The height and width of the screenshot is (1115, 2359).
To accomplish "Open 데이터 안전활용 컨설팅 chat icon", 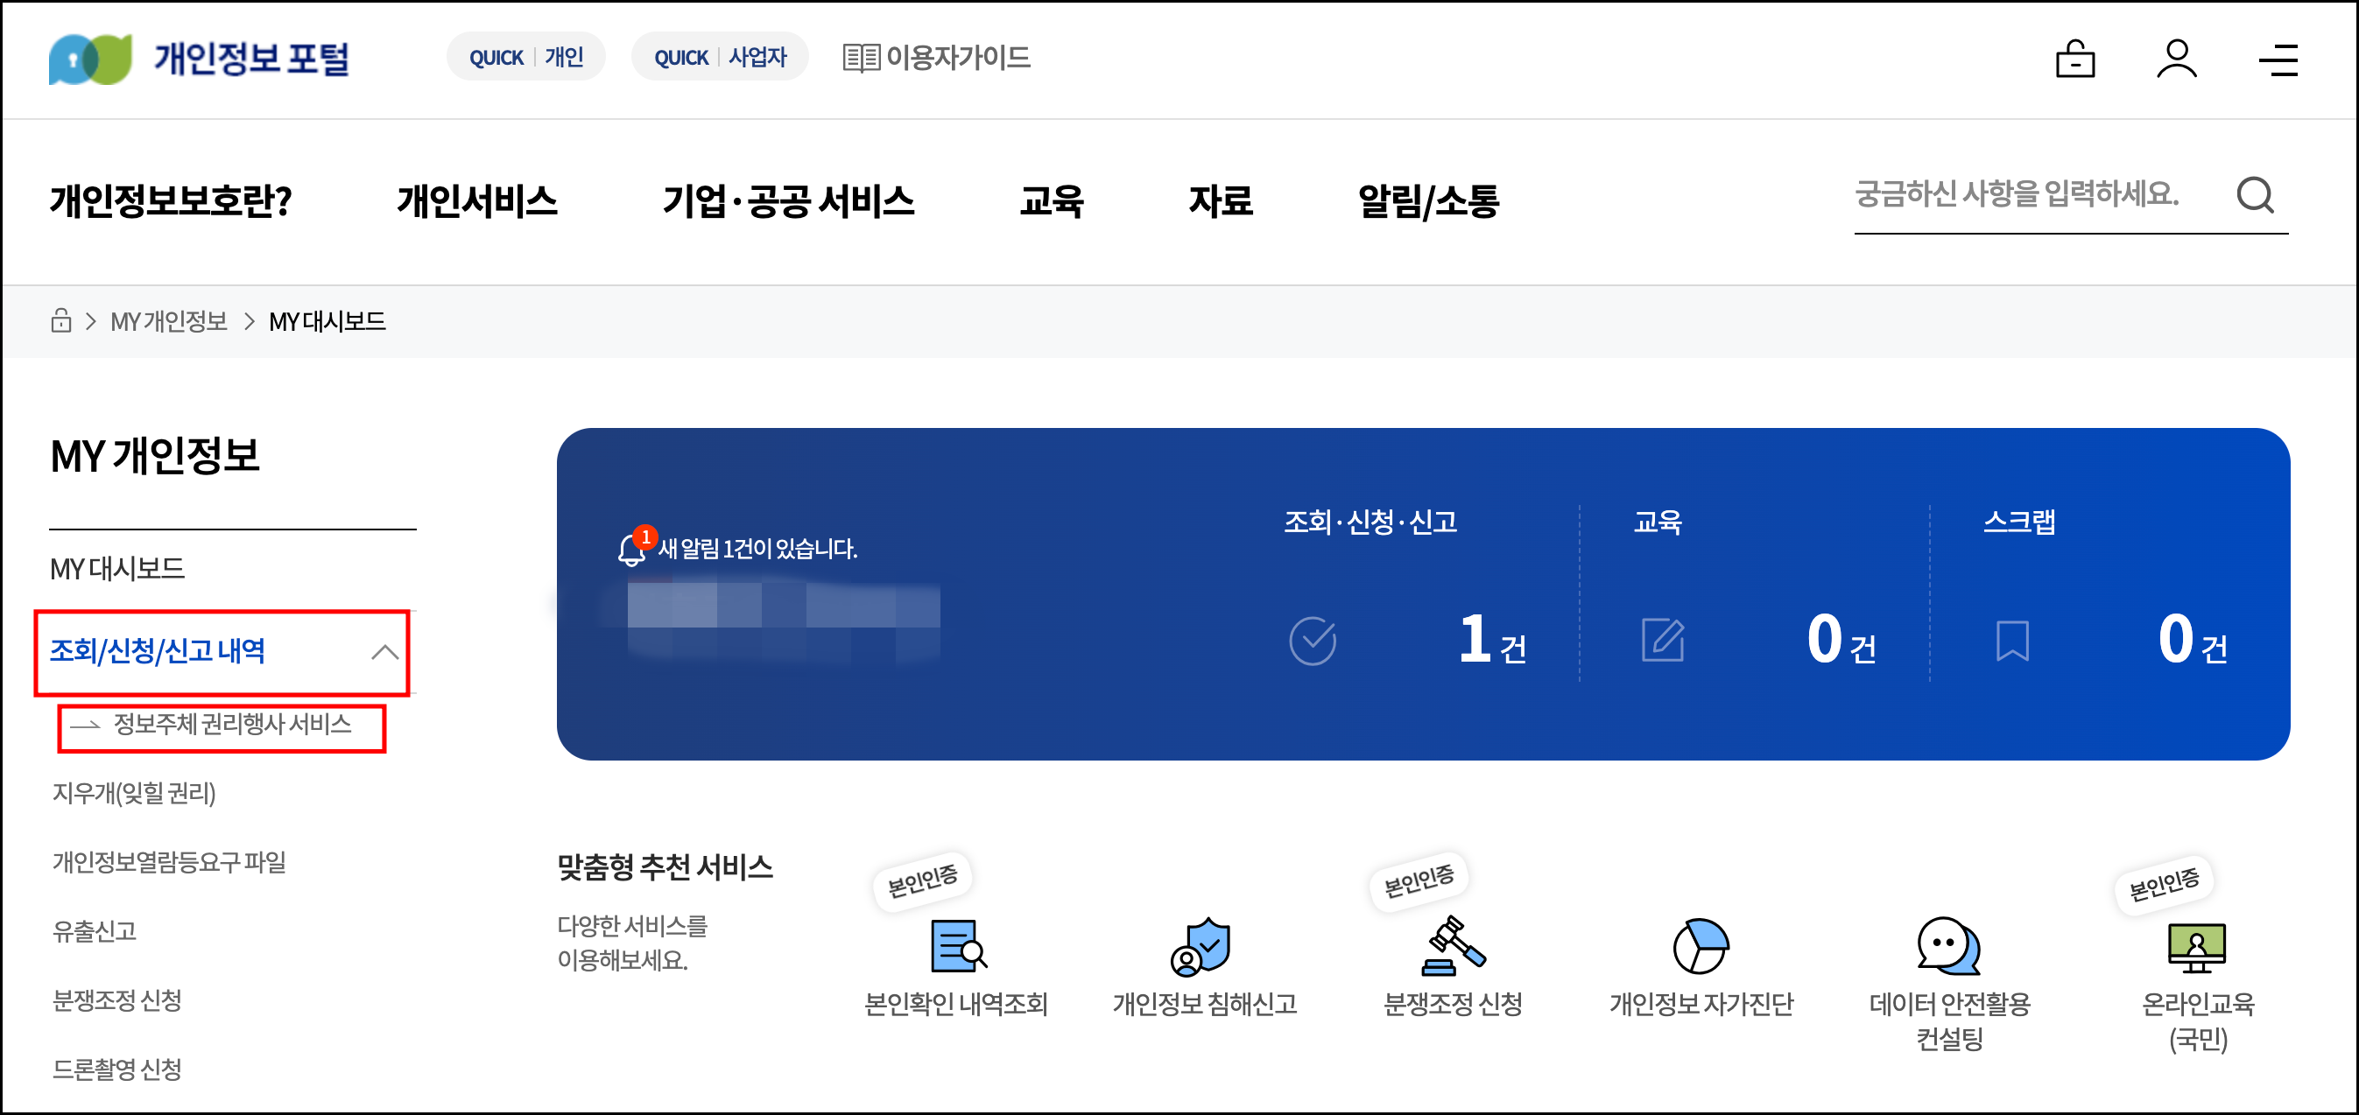I will pyautogui.click(x=1947, y=945).
